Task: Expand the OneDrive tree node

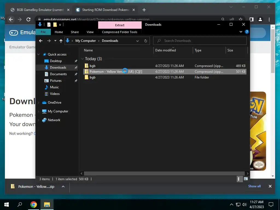Action: 38,103
